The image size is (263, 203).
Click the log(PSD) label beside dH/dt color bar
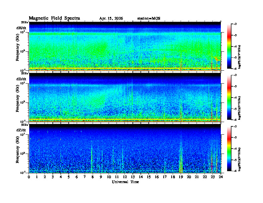pyautogui.click(x=240, y=57)
